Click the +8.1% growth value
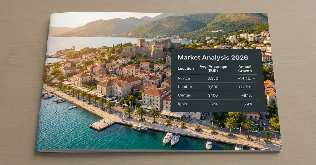The height and width of the screenshot is (165, 316). pos(246,96)
